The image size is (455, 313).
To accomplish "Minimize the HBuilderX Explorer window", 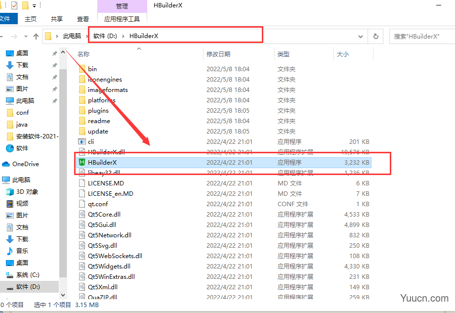I will coord(439,5).
